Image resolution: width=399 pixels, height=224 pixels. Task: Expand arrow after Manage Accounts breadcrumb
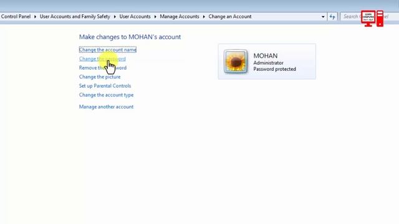pos(204,17)
